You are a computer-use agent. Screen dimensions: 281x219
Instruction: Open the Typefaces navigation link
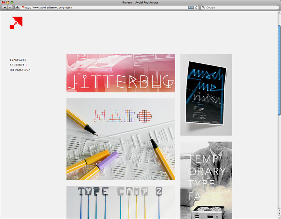coord(18,60)
